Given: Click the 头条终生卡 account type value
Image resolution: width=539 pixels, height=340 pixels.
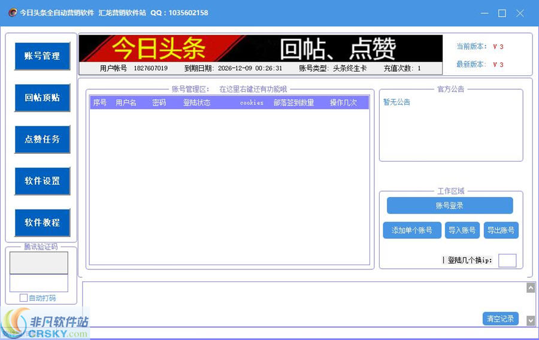Looking at the screenshot, I should tap(350, 68).
